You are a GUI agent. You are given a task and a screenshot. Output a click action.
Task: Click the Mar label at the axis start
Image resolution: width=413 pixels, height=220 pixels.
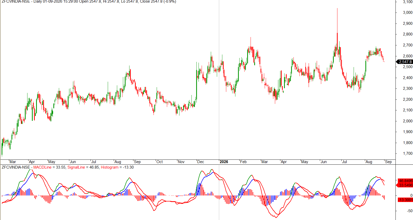[x=13, y=162]
